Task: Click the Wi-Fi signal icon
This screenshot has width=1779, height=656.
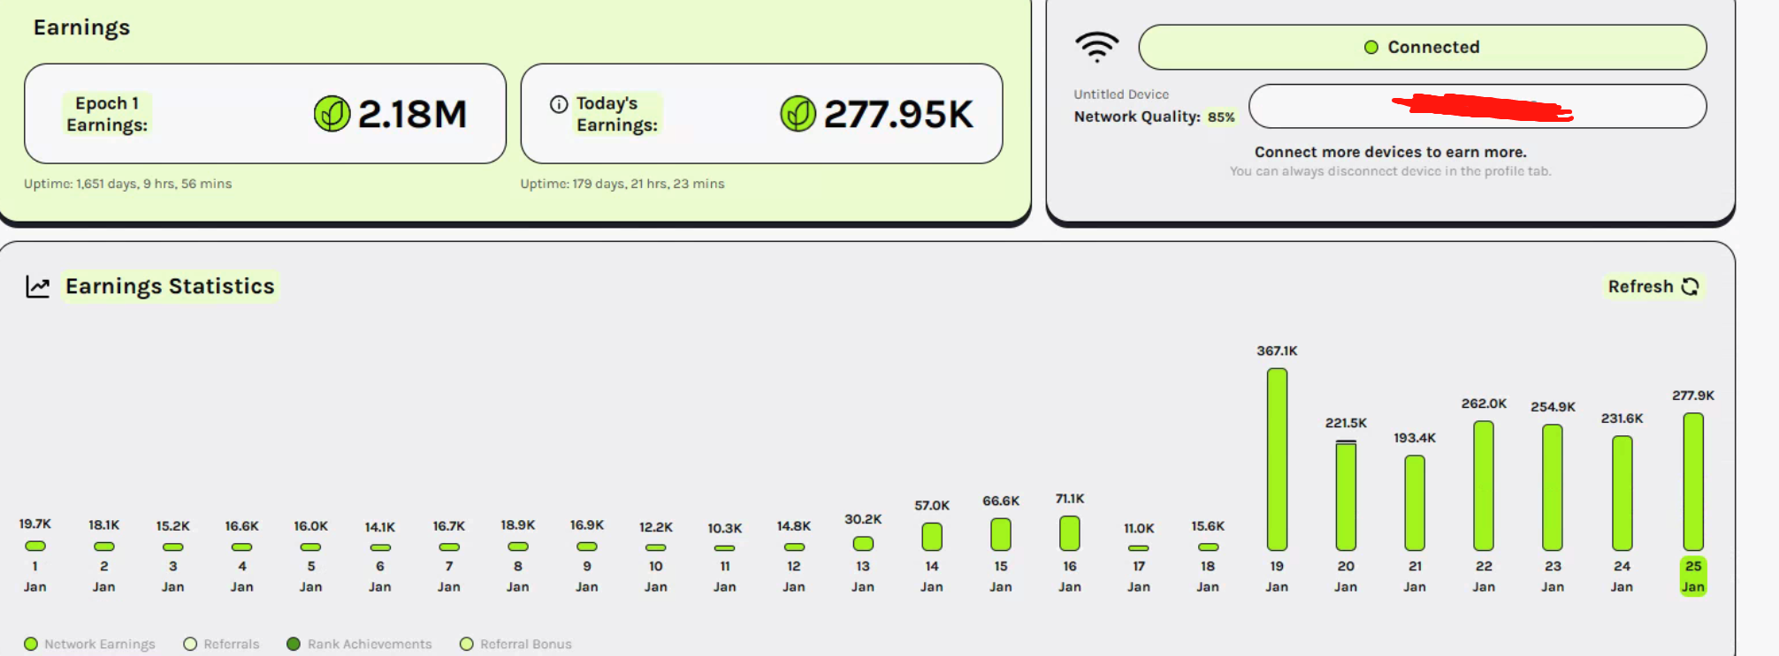Action: [x=1097, y=47]
